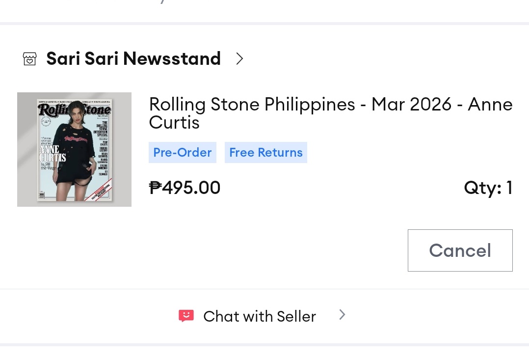529x359 pixels.
Task: Open the Chat with Seller link
Action: [x=259, y=316]
